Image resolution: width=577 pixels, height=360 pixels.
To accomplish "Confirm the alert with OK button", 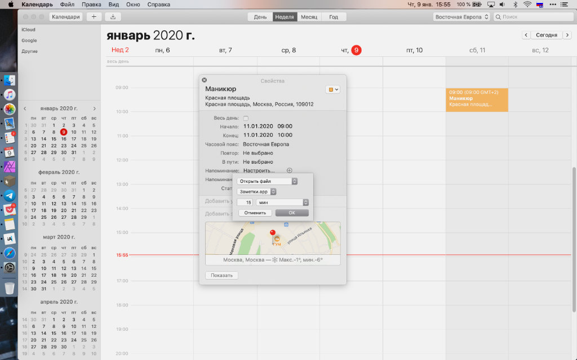I will click(x=292, y=213).
